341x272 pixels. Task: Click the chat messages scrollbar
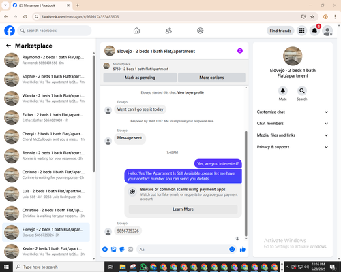coord(246,184)
